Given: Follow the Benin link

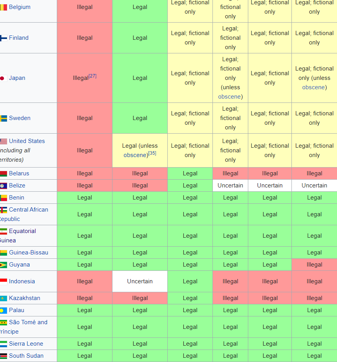Looking at the screenshot, I should click(x=17, y=198).
